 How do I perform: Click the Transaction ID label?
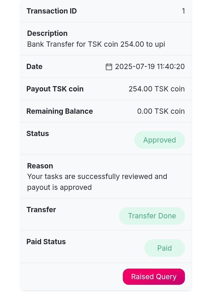pyautogui.click(x=52, y=11)
